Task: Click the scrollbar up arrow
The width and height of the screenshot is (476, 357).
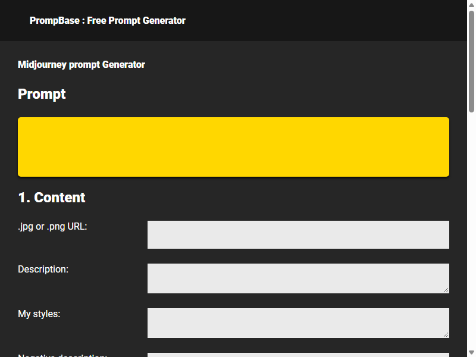Action: (x=471, y=5)
